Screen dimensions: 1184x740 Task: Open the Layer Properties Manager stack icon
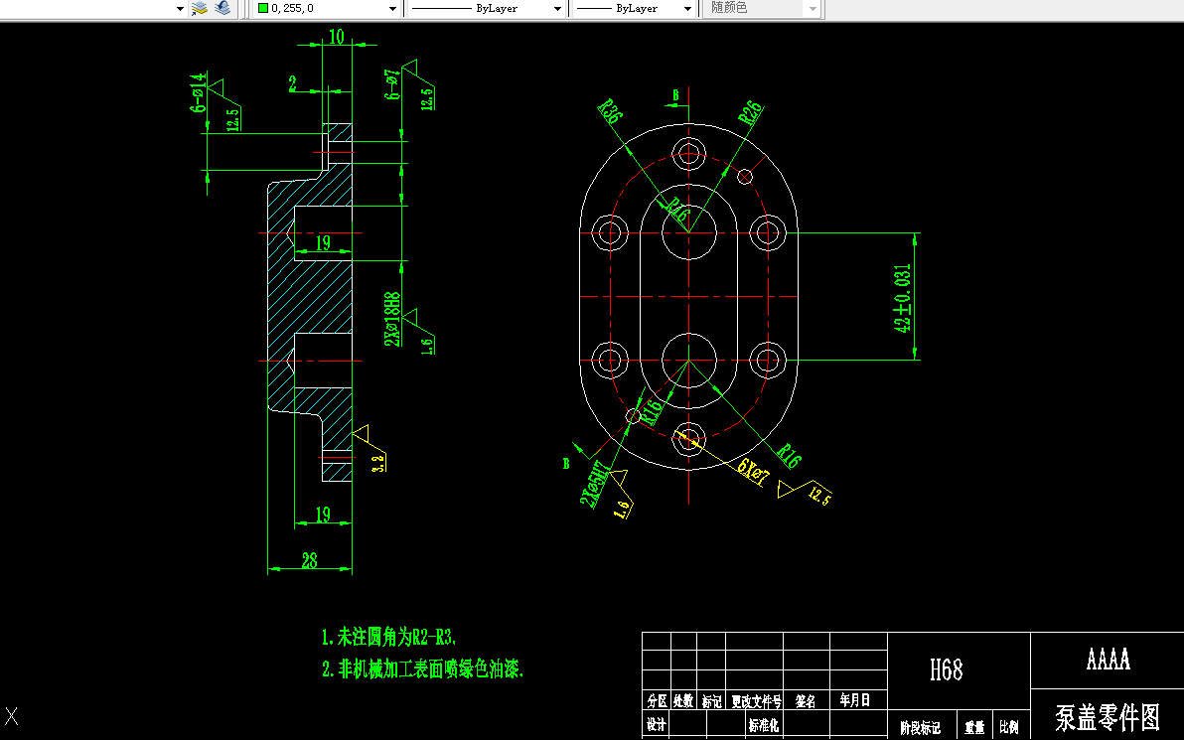[200, 8]
